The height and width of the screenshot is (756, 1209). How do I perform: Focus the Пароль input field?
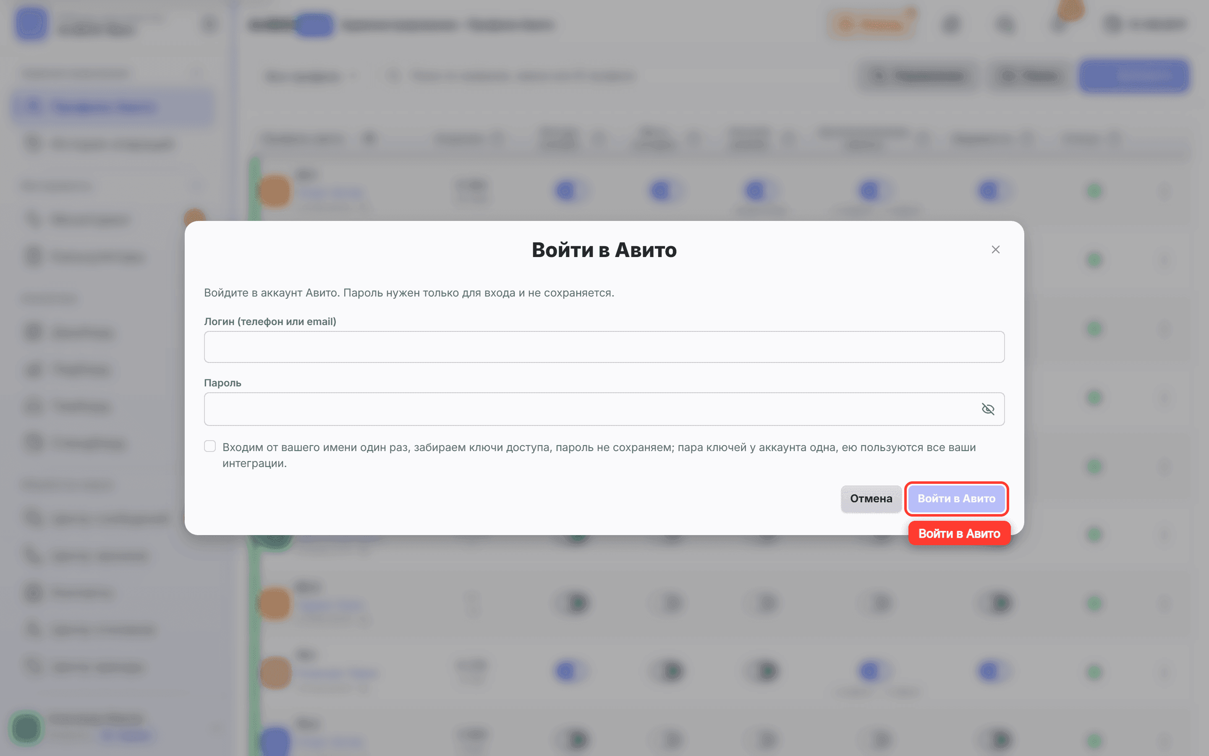tap(604, 409)
